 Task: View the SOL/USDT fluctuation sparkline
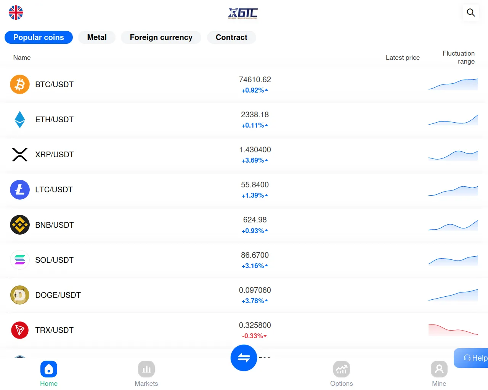click(x=453, y=260)
